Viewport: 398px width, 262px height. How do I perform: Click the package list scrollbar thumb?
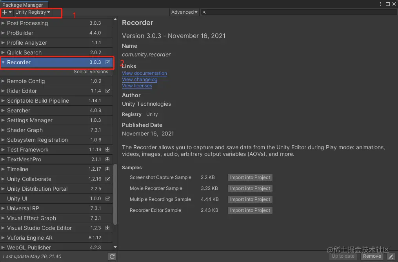tap(115, 195)
